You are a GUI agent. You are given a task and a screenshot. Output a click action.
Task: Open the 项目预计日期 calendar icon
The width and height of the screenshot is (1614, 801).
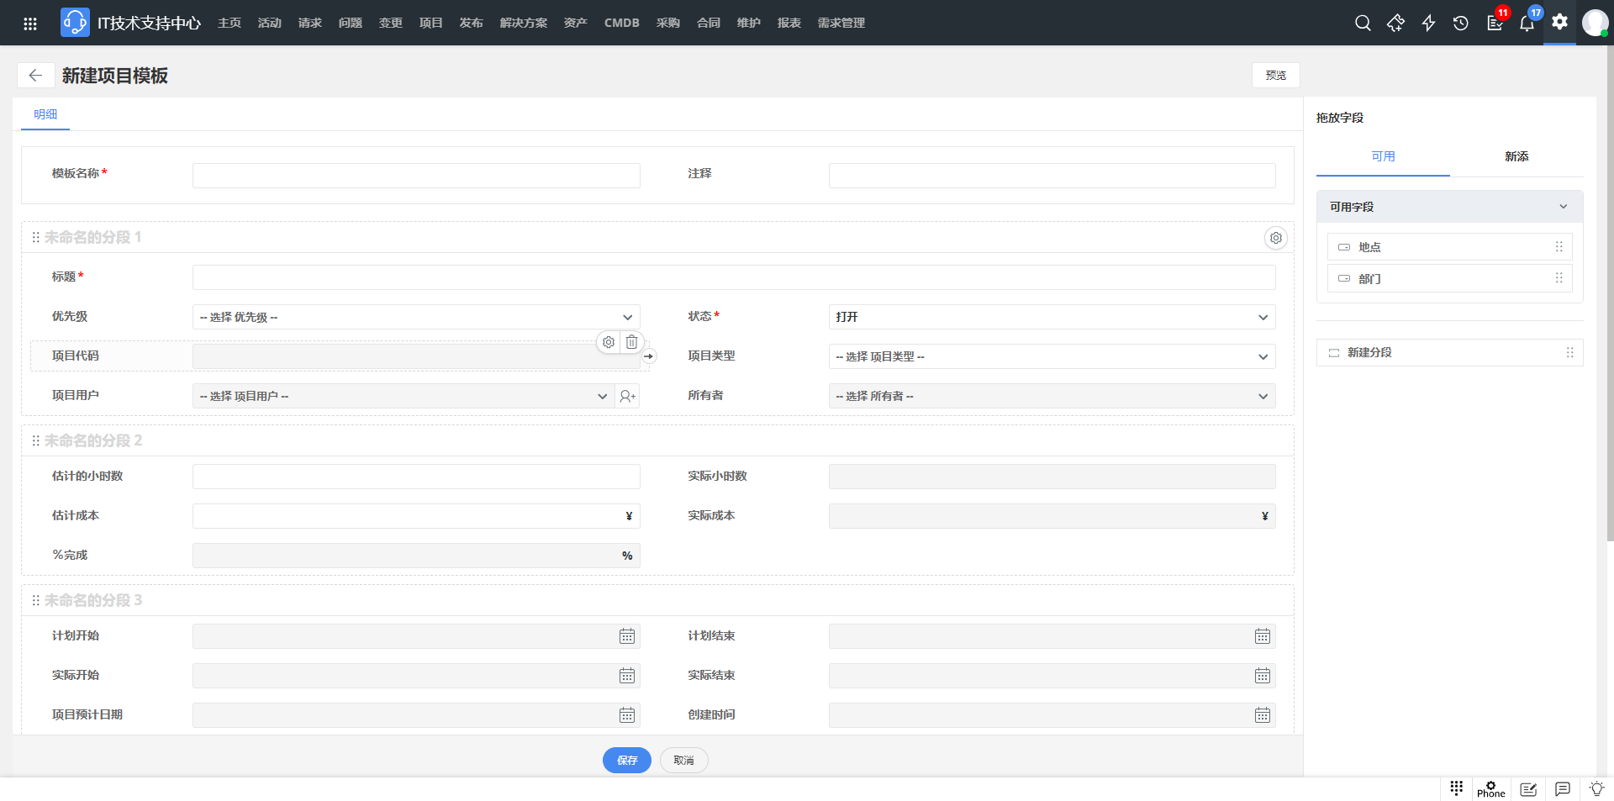click(x=627, y=715)
